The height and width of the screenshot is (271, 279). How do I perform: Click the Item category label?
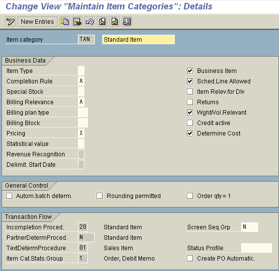(24, 40)
